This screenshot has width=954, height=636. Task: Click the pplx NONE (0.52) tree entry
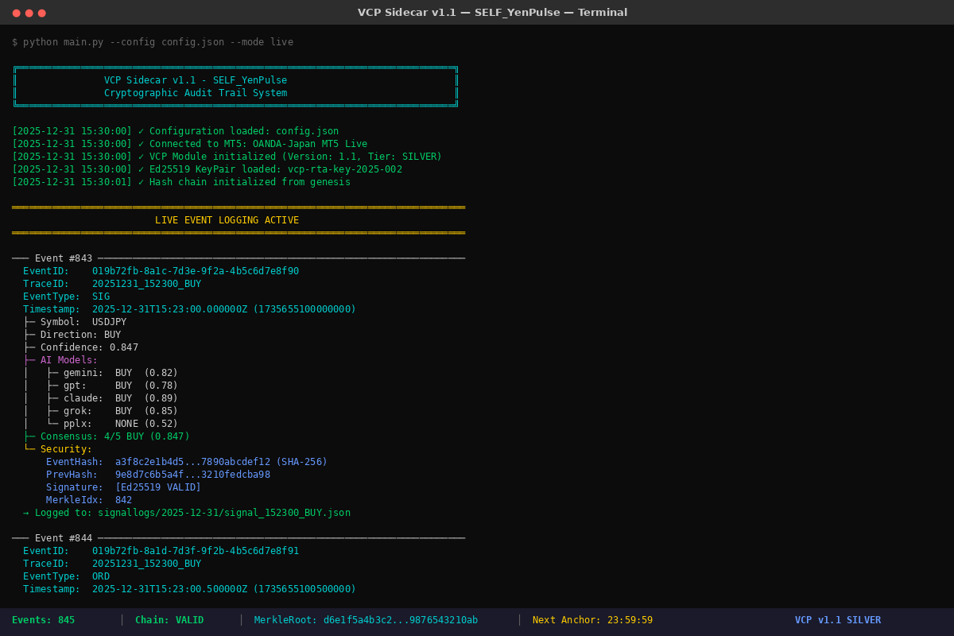click(x=119, y=424)
